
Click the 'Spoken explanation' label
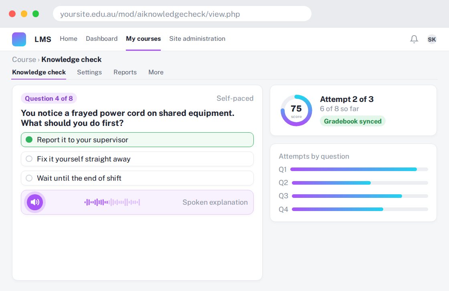coord(215,202)
